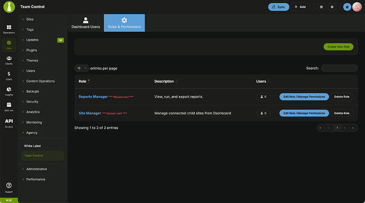The width and height of the screenshot is (365, 203).
Task: Click Create New Role button
Action: (x=339, y=47)
